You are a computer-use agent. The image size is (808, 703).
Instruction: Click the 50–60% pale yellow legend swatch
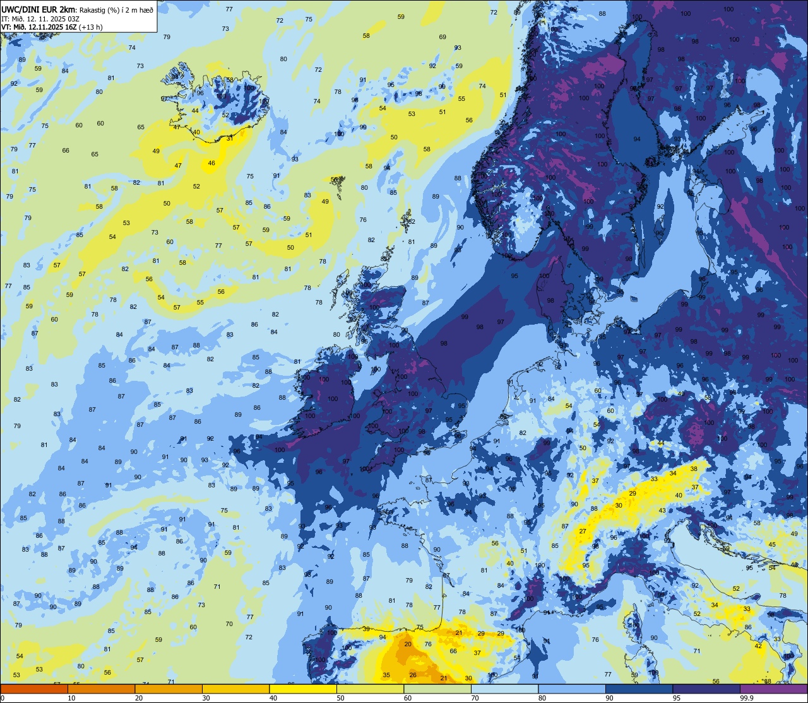coord(370,688)
